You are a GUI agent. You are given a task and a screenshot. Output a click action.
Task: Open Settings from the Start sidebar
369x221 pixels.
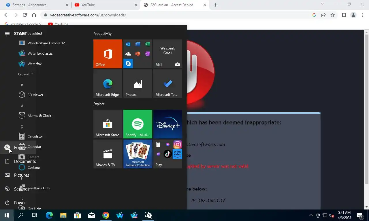coord(18,189)
